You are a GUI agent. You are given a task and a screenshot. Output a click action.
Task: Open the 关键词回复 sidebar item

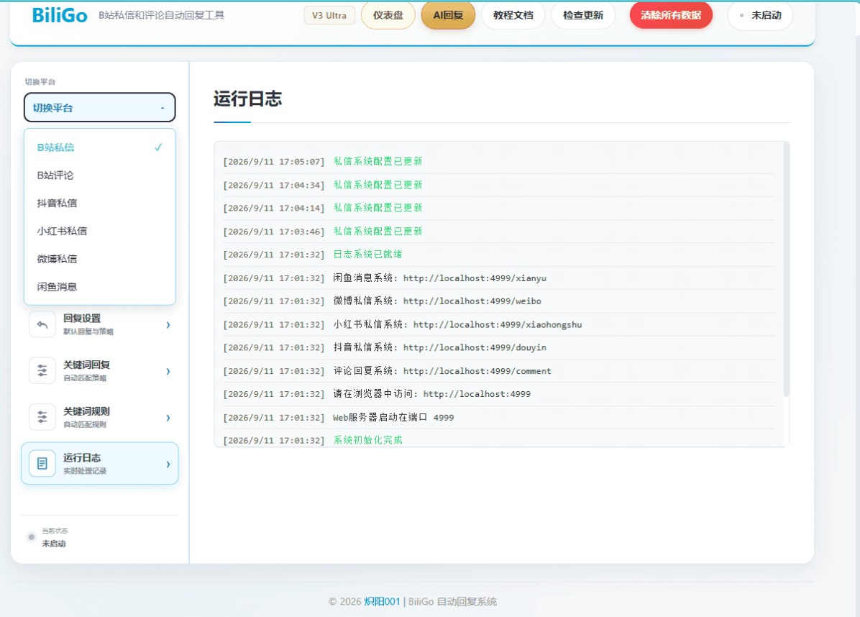coord(100,371)
